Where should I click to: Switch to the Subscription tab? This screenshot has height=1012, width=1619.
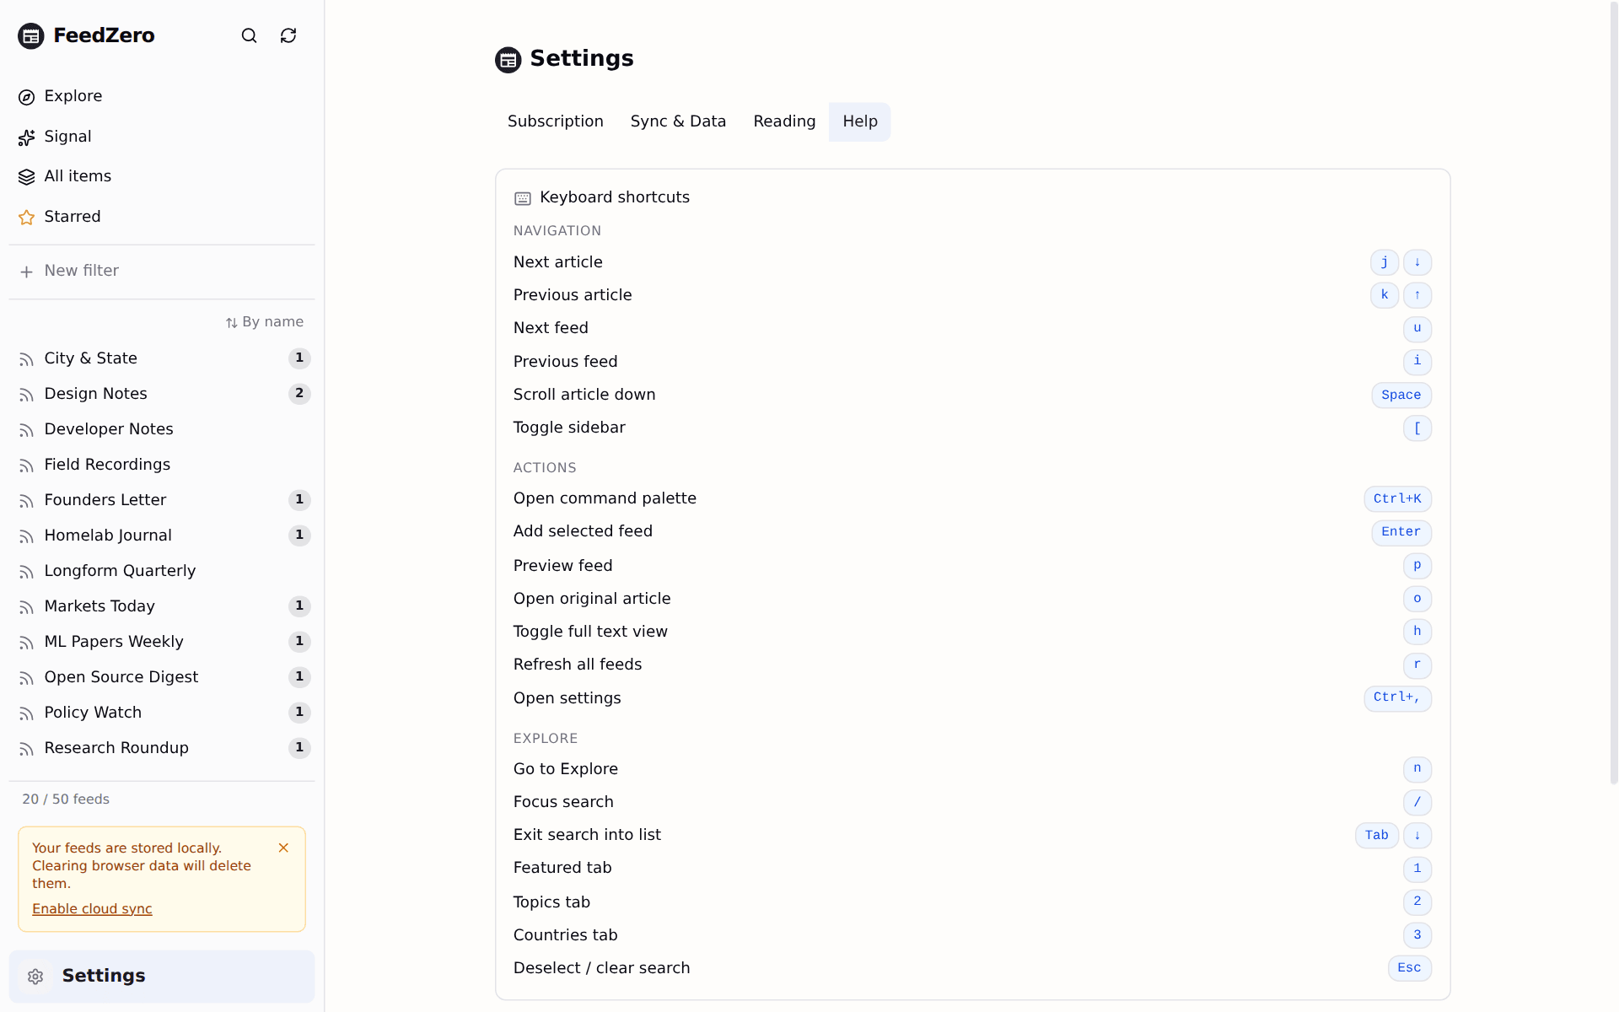tap(556, 121)
